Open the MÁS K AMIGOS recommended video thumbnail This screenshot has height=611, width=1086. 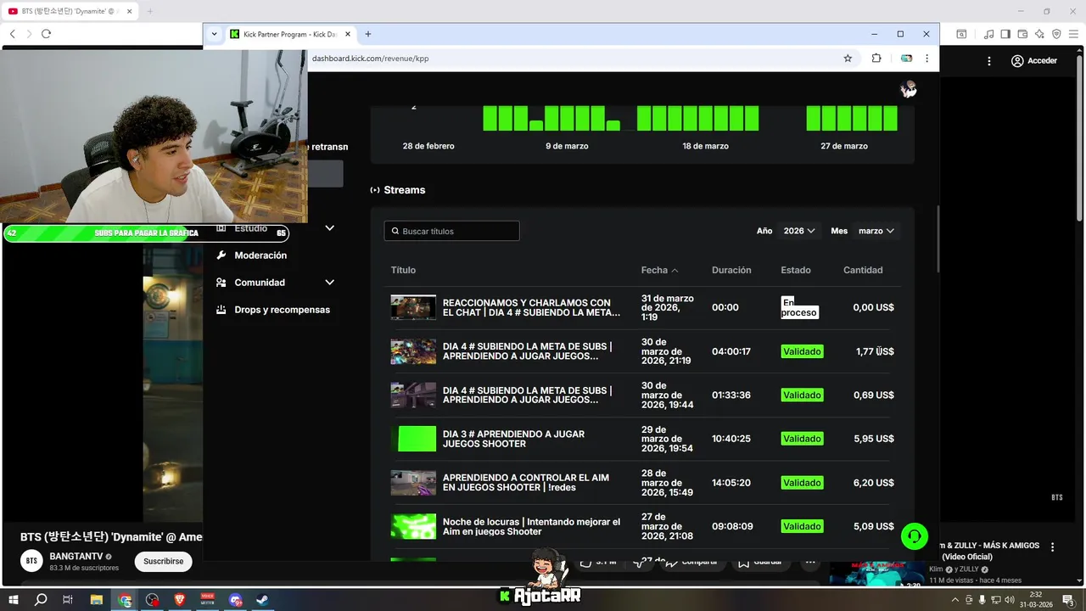click(x=877, y=575)
